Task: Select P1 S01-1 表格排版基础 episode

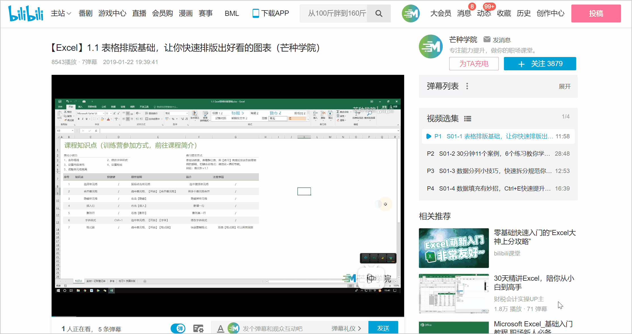Action: (x=498, y=136)
